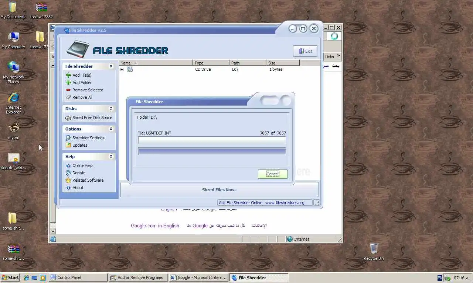Open My Documents desktop icon
This screenshot has height=283, width=473.
(13, 10)
